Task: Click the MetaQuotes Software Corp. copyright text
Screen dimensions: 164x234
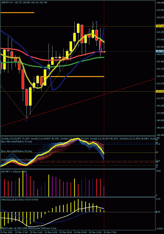Action: point(42,228)
